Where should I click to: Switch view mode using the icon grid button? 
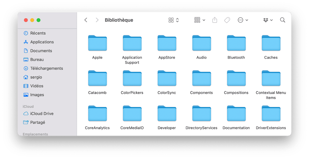pyautogui.click(x=174, y=20)
